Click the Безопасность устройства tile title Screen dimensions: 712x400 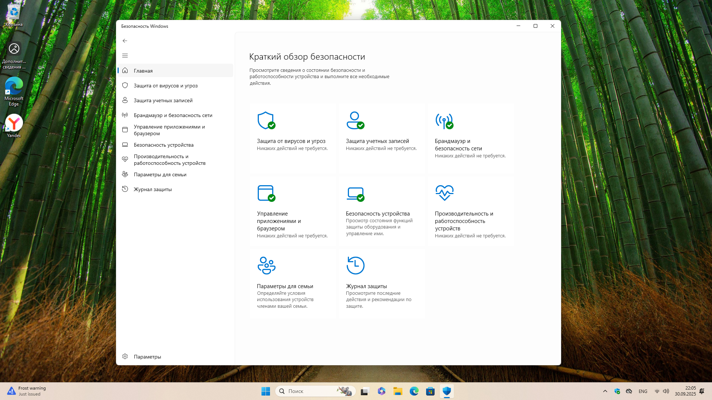click(x=378, y=214)
